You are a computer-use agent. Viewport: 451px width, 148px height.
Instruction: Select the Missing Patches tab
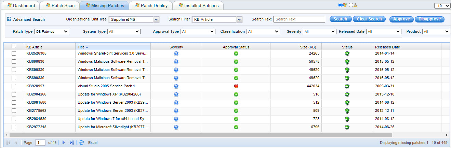click(x=104, y=5)
